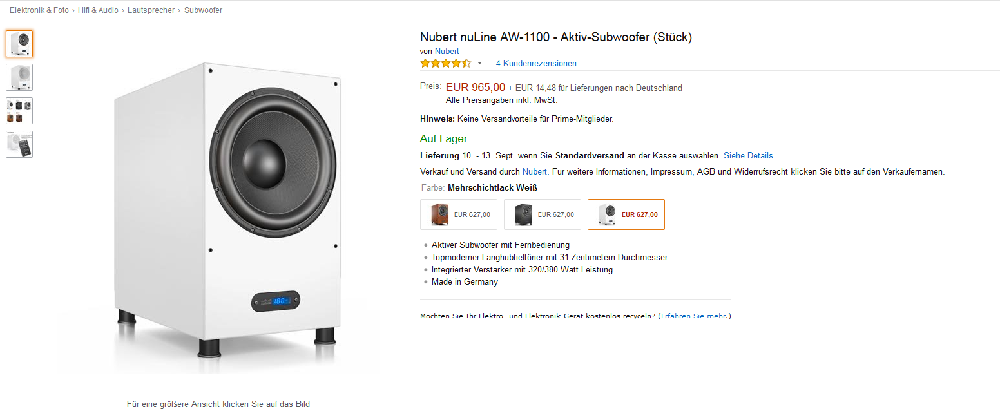This screenshot has height=418, width=1000.
Task: Select the first white subwoofer thumbnail
Action: click(x=19, y=44)
